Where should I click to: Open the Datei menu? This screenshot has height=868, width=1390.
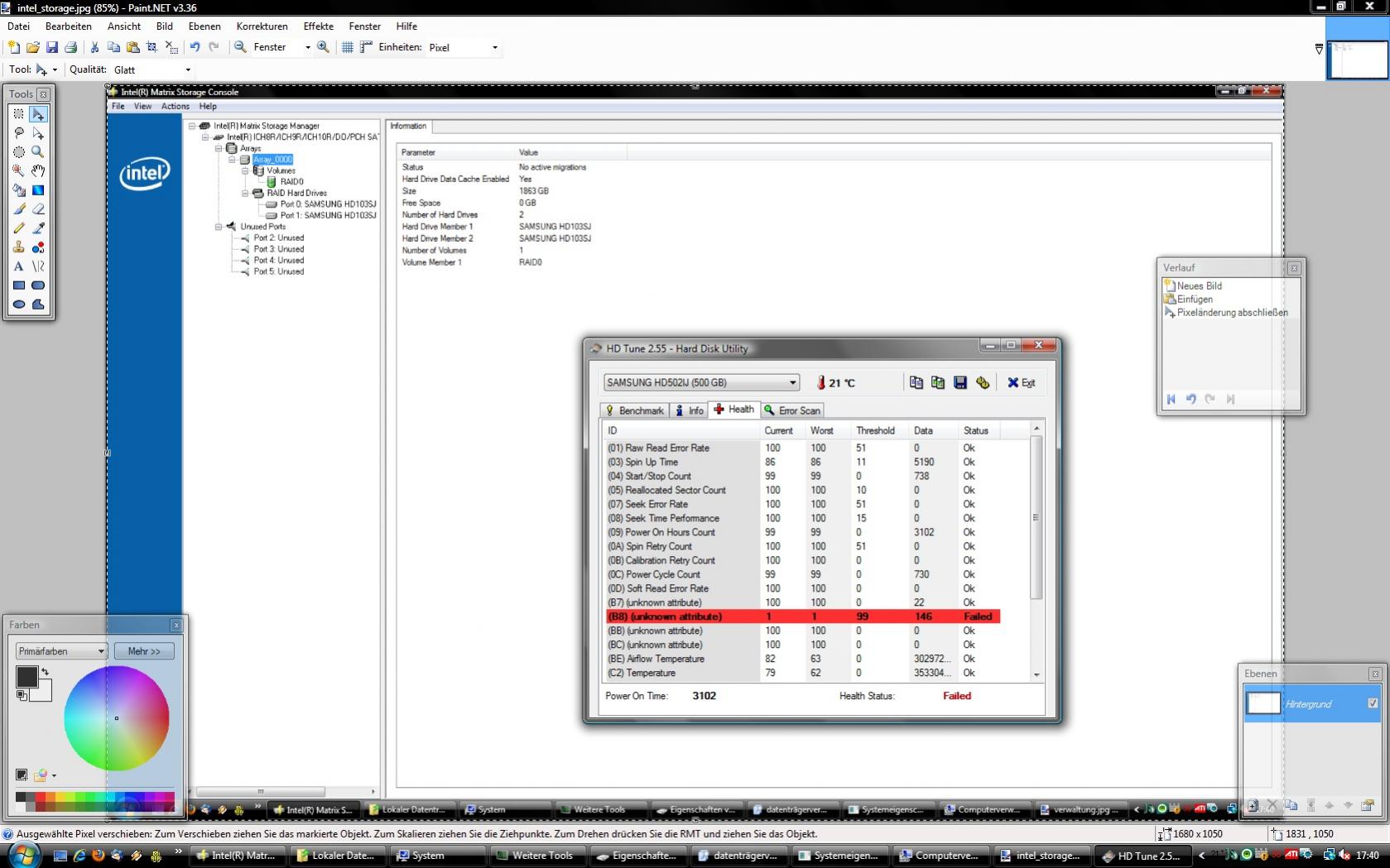[x=18, y=26]
